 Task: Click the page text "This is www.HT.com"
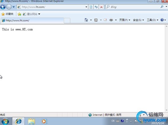click(x=17, y=29)
